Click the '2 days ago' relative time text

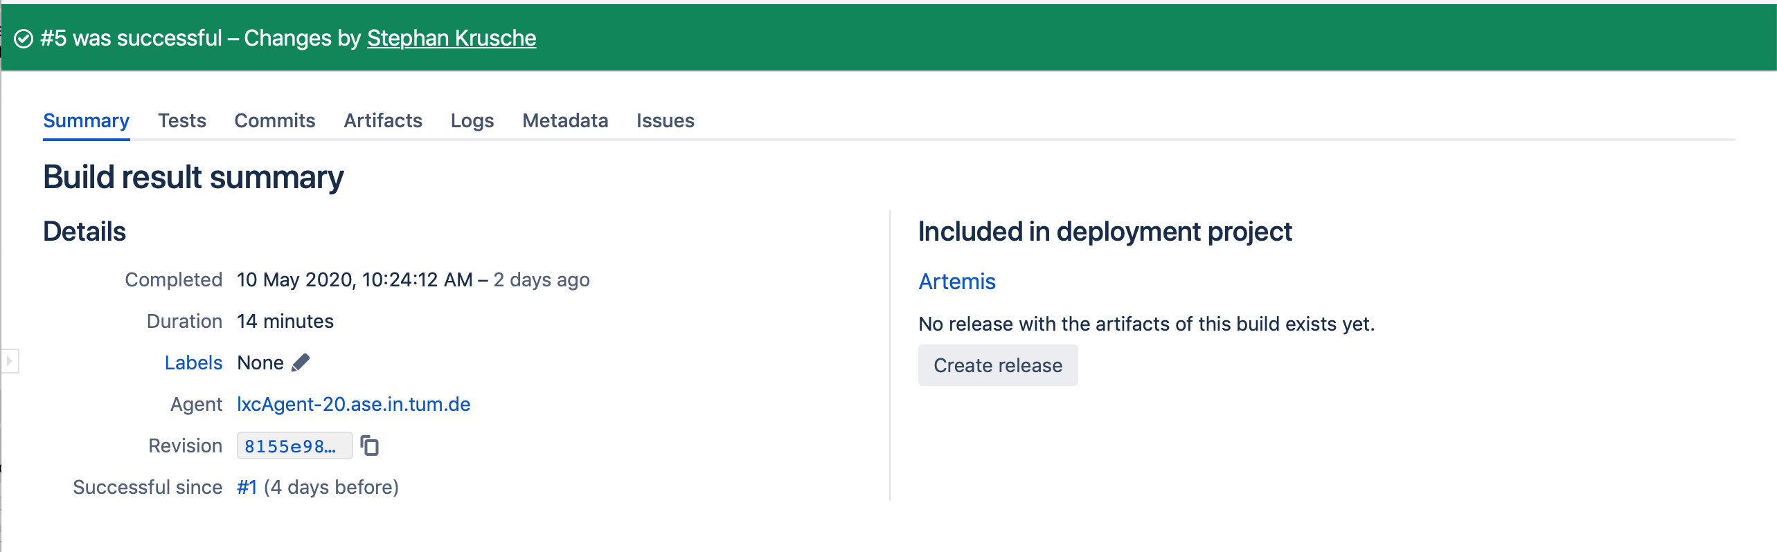(x=542, y=279)
